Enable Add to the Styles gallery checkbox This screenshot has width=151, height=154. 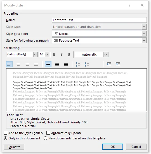(x=6, y=133)
